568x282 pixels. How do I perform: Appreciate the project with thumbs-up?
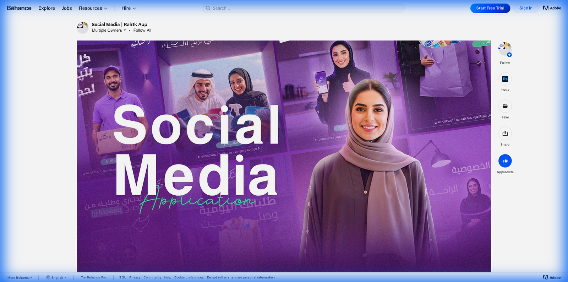coord(505,161)
